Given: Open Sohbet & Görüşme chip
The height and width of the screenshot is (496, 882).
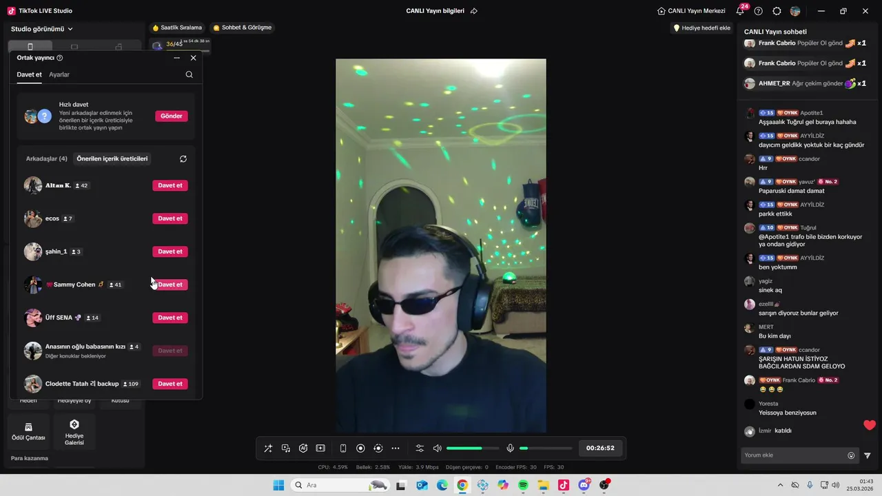Looking at the screenshot, I should (x=243, y=28).
